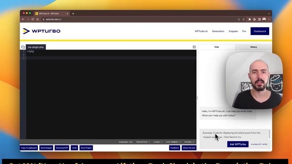Open the file explorer folder icon
This screenshot has width=292, height=164.
23,47
